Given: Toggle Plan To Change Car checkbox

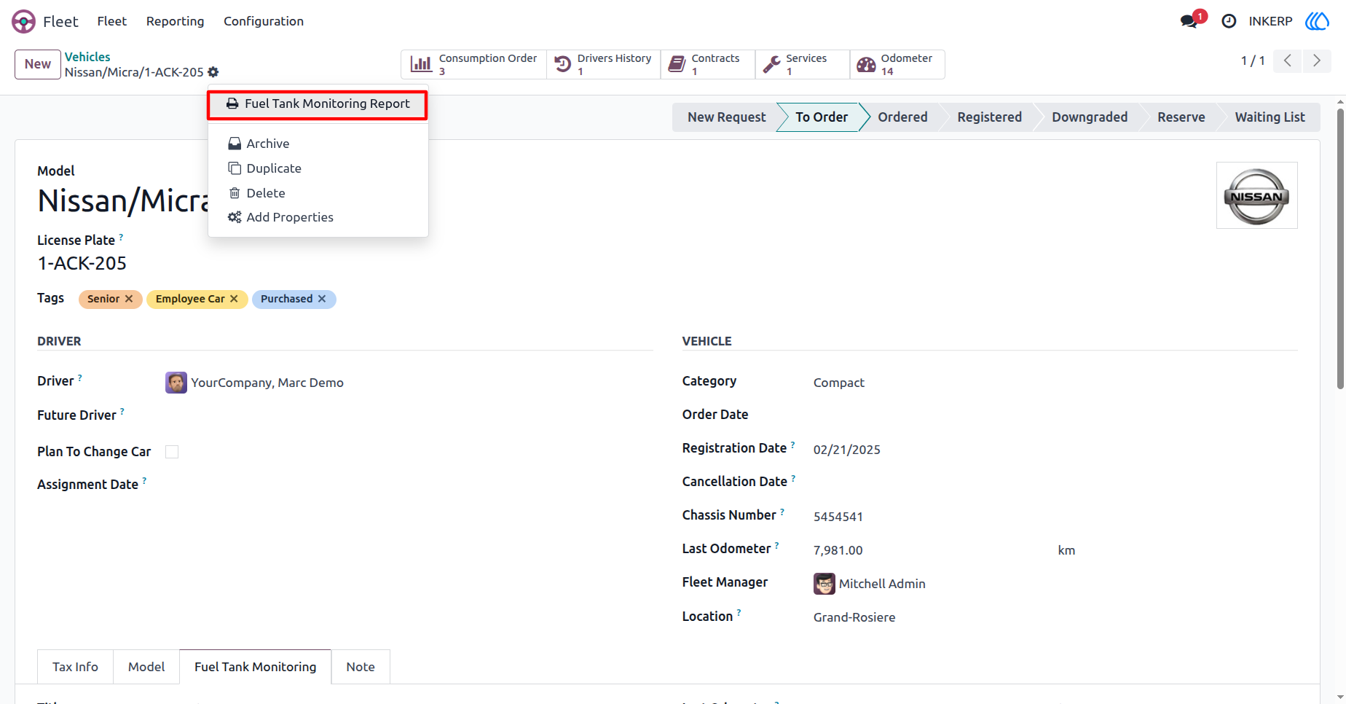Looking at the screenshot, I should tap(172, 452).
